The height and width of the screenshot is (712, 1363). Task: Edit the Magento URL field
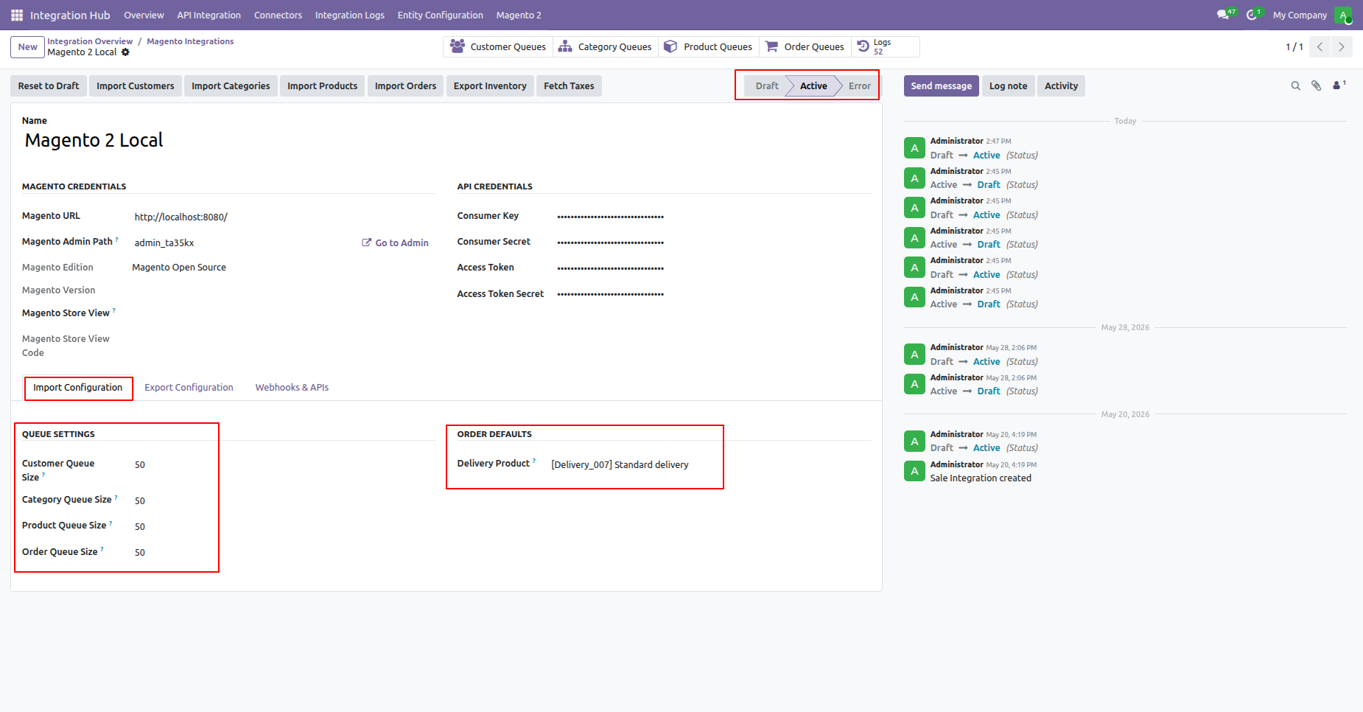point(284,217)
